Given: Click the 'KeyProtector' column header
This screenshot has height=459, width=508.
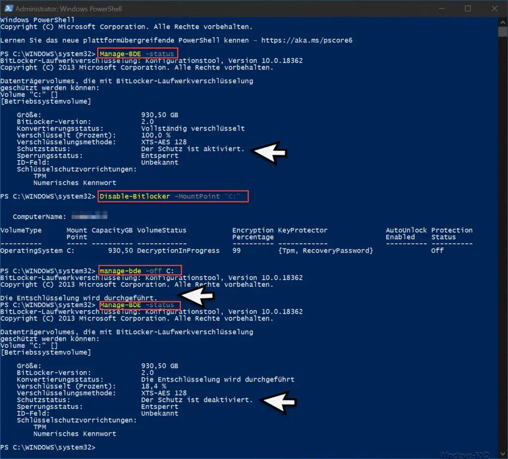Looking at the screenshot, I should coord(303,230).
